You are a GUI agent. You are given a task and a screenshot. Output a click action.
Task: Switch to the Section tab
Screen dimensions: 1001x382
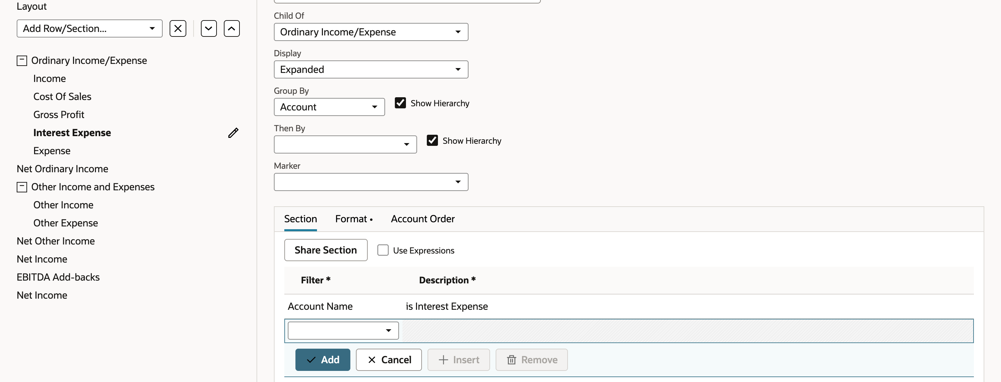point(300,219)
